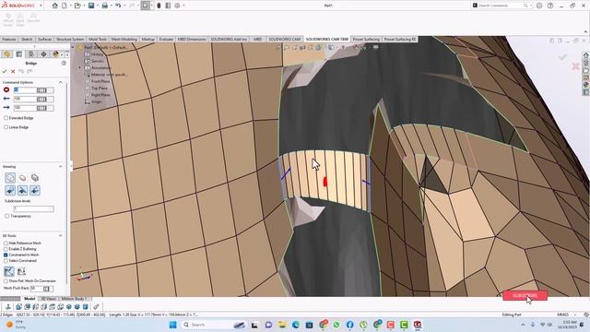The width and height of the screenshot is (590, 332).
Task: Switch to the Evaluate tab
Action: pos(166,39)
